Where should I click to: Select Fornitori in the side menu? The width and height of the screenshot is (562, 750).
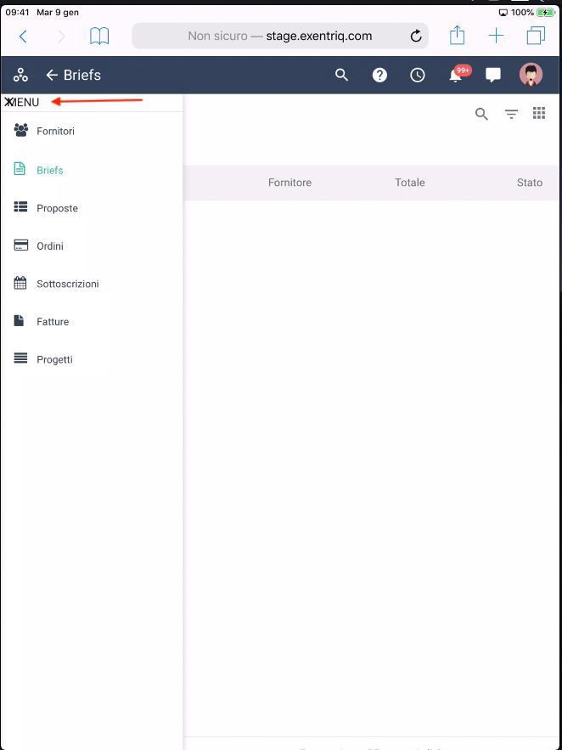[x=55, y=131]
